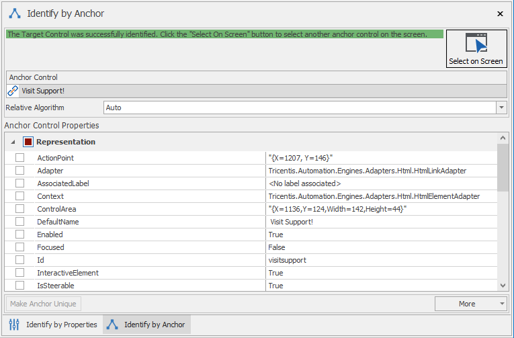Viewport: 514px width, 338px height.
Task: Collapse the Representation group
Action: pyautogui.click(x=13, y=142)
